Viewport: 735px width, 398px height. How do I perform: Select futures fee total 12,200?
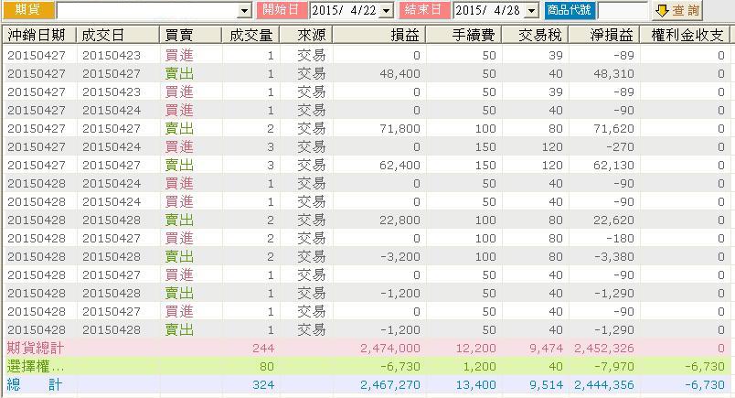pos(475,349)
